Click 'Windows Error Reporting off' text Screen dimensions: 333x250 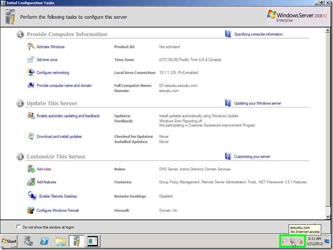point(181,121)
